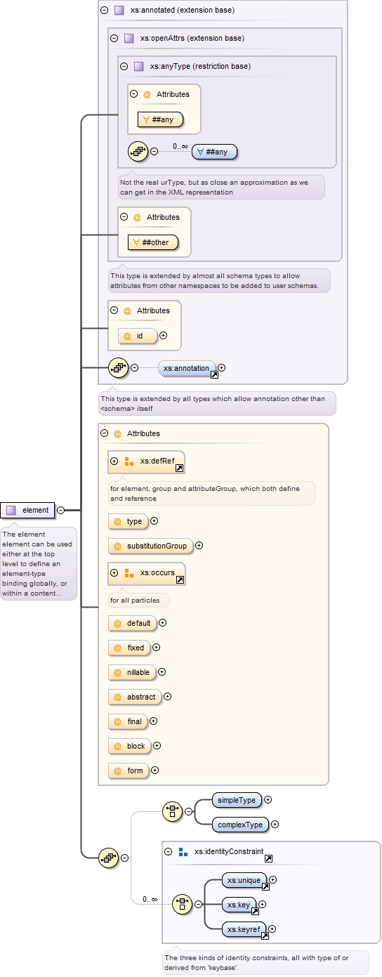
Task: Click the link arrow icon on xs:defRef
Action: pyautogui.click(x=180, y=468)
